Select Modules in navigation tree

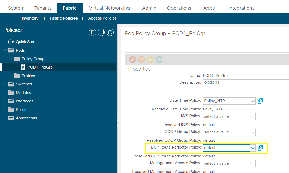23,93
